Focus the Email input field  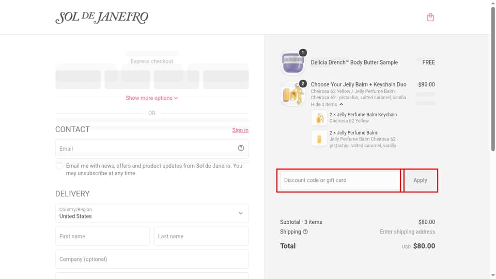[x=152, y=148]
